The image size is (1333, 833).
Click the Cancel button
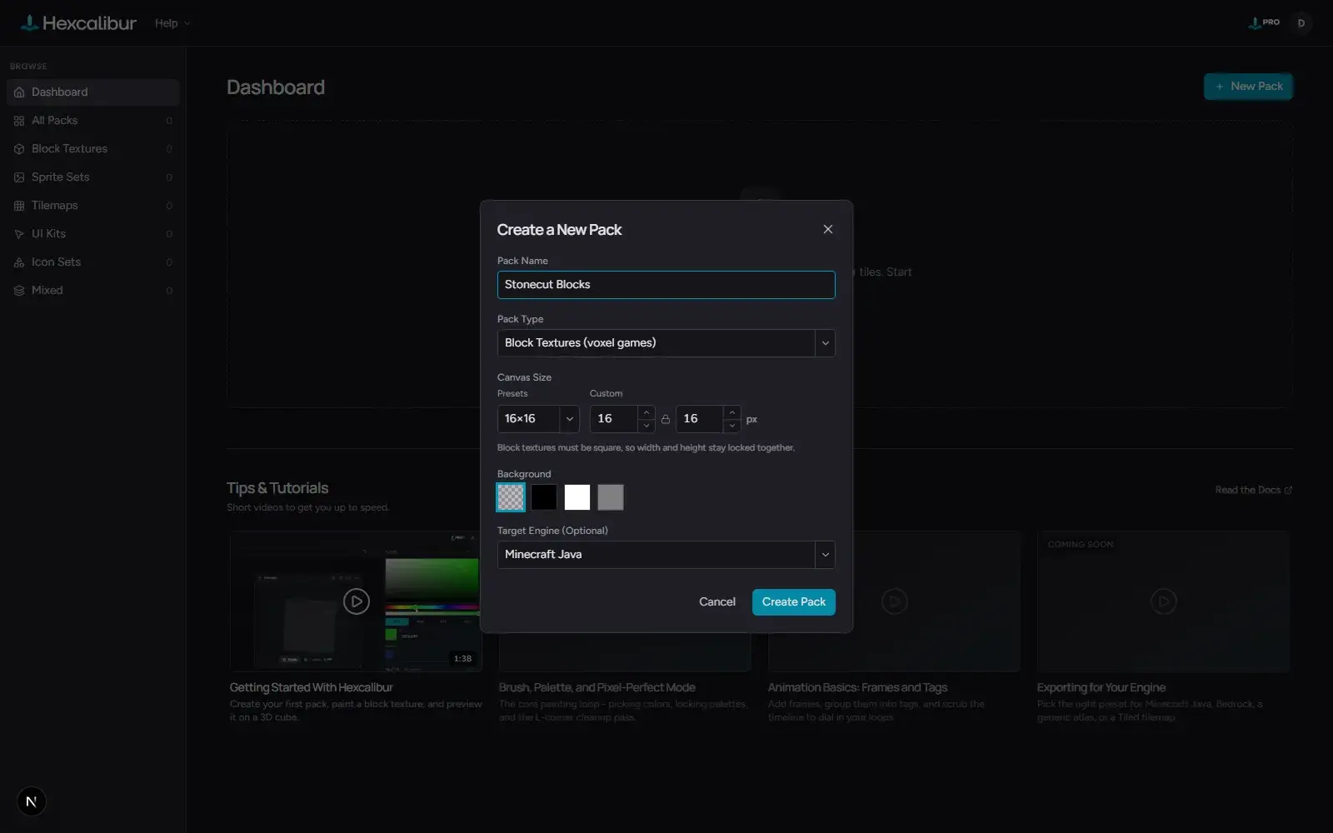pos(717,602)
